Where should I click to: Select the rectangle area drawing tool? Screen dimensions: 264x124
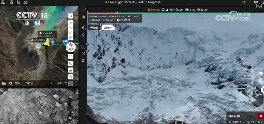tap(71, 33)
